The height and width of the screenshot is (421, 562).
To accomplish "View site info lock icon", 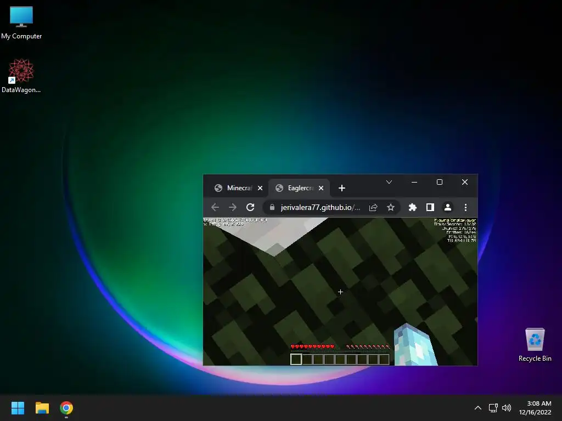I will tap(272, 207).
